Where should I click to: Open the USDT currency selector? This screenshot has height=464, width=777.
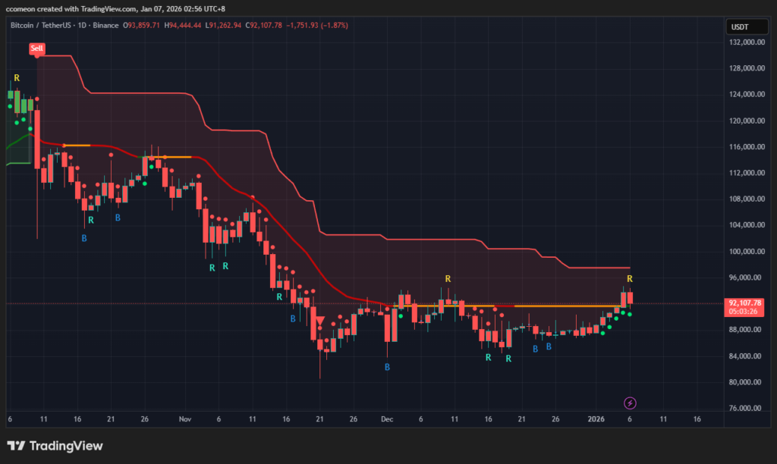click(x=740, y=27)
